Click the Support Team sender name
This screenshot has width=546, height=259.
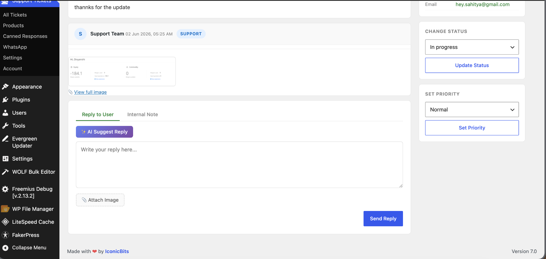click(107, 34)
